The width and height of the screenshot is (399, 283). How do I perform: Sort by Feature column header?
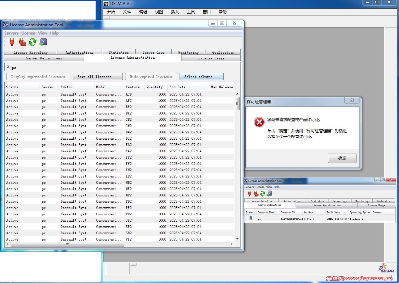point(134,87)
